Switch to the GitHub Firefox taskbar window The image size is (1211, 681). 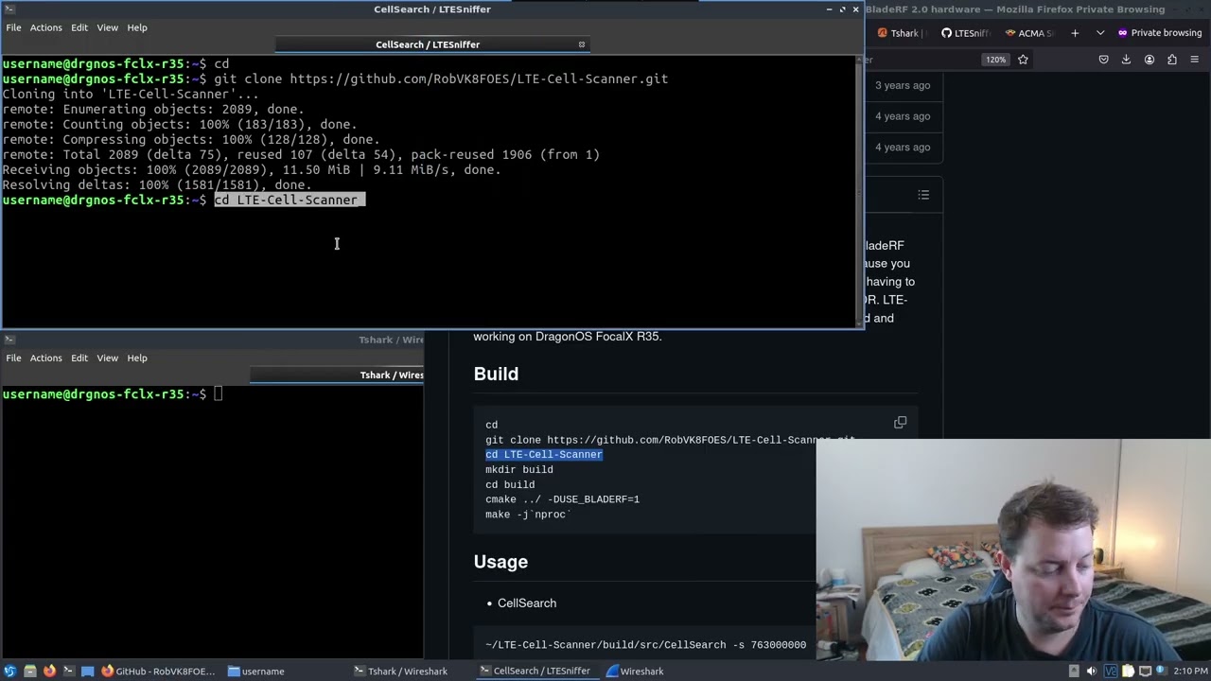coord(159,672)
